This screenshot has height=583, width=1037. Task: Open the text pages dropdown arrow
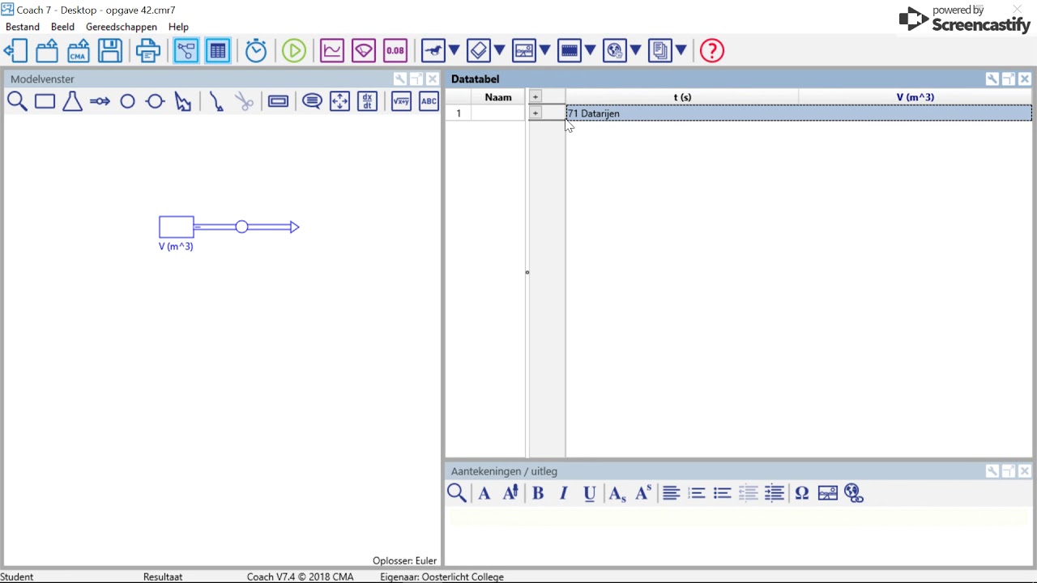pyautogui.click(x=681, y=51)
